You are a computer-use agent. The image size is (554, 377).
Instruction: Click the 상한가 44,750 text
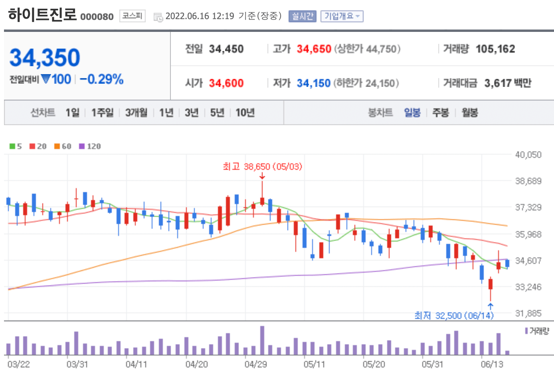tap(367, 49)
